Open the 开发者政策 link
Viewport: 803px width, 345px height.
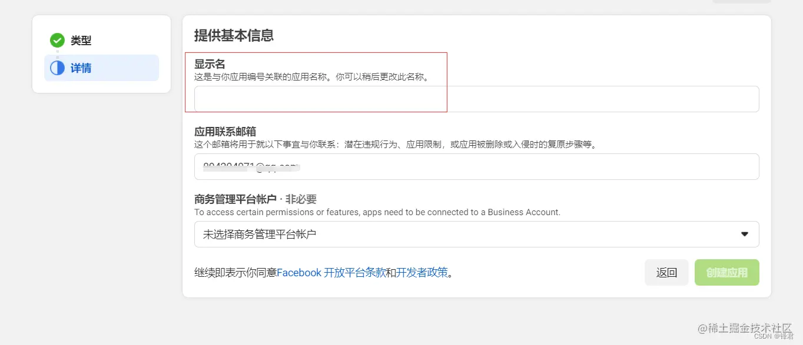(x=422, y=273)
